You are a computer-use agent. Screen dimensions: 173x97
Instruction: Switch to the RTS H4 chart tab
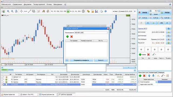(11, 70)
